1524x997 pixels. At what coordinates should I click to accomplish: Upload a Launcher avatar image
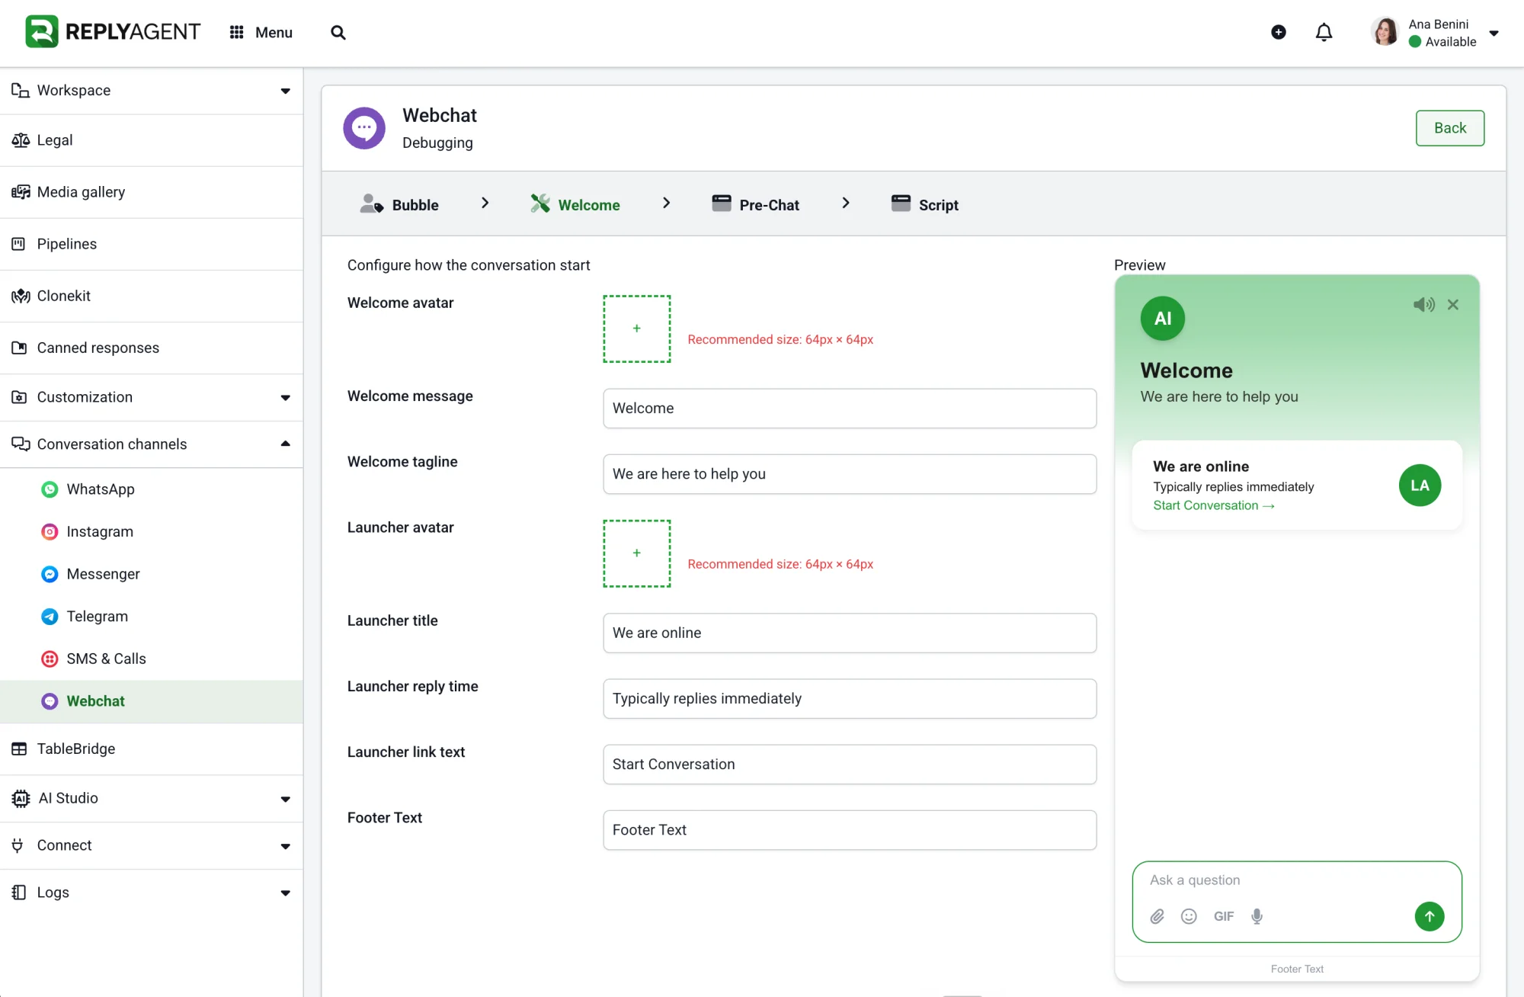637,553
